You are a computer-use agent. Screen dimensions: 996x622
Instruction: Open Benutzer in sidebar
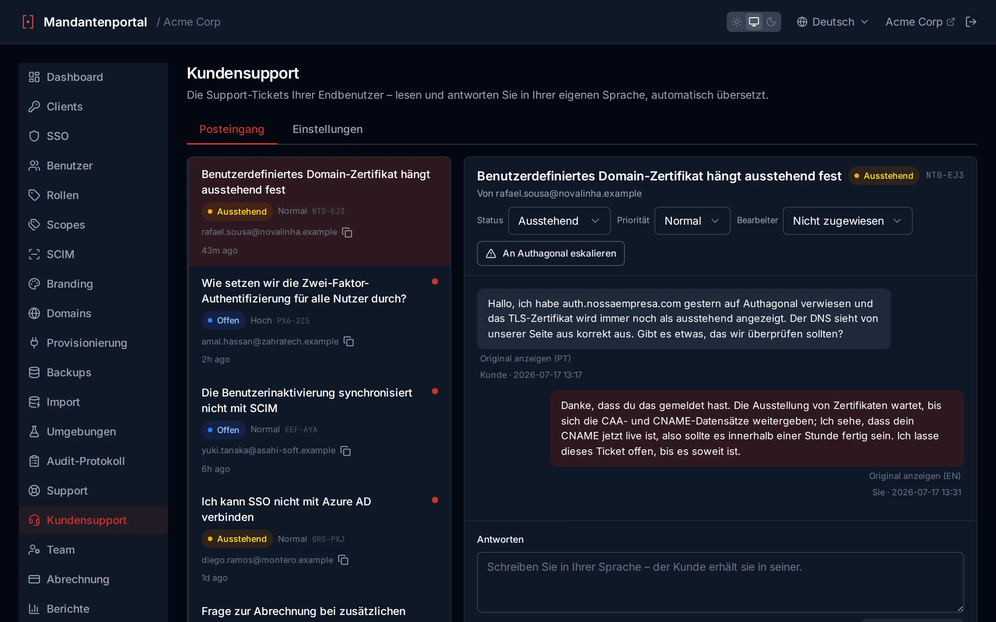(93, 166)
